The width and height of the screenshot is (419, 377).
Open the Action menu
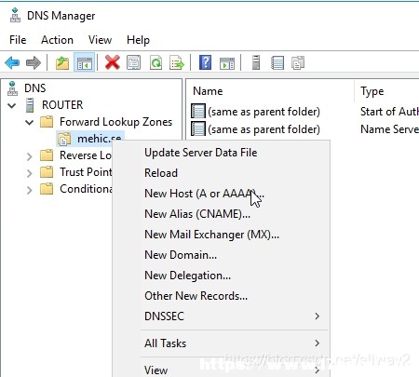[57, 40]
